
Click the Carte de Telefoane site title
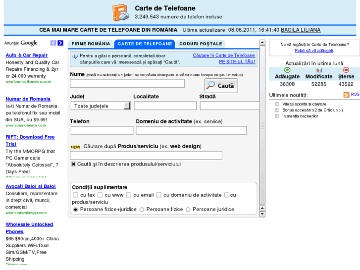point(165,8)
